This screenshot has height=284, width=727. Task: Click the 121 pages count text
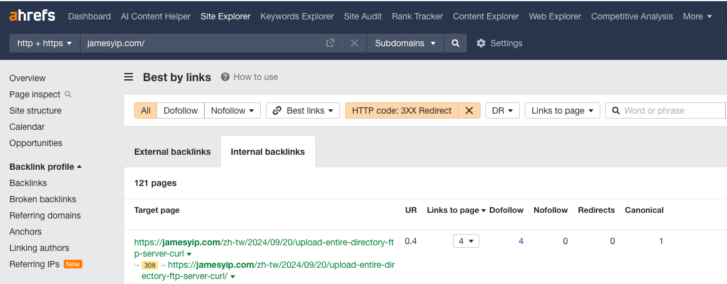tap(155, 183)
